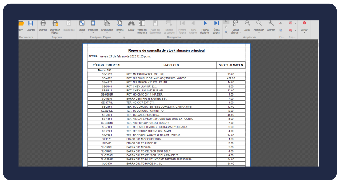Activate the hand pan tool
The width and height of the screenshot is (340, 184).
tap(226, 27)
